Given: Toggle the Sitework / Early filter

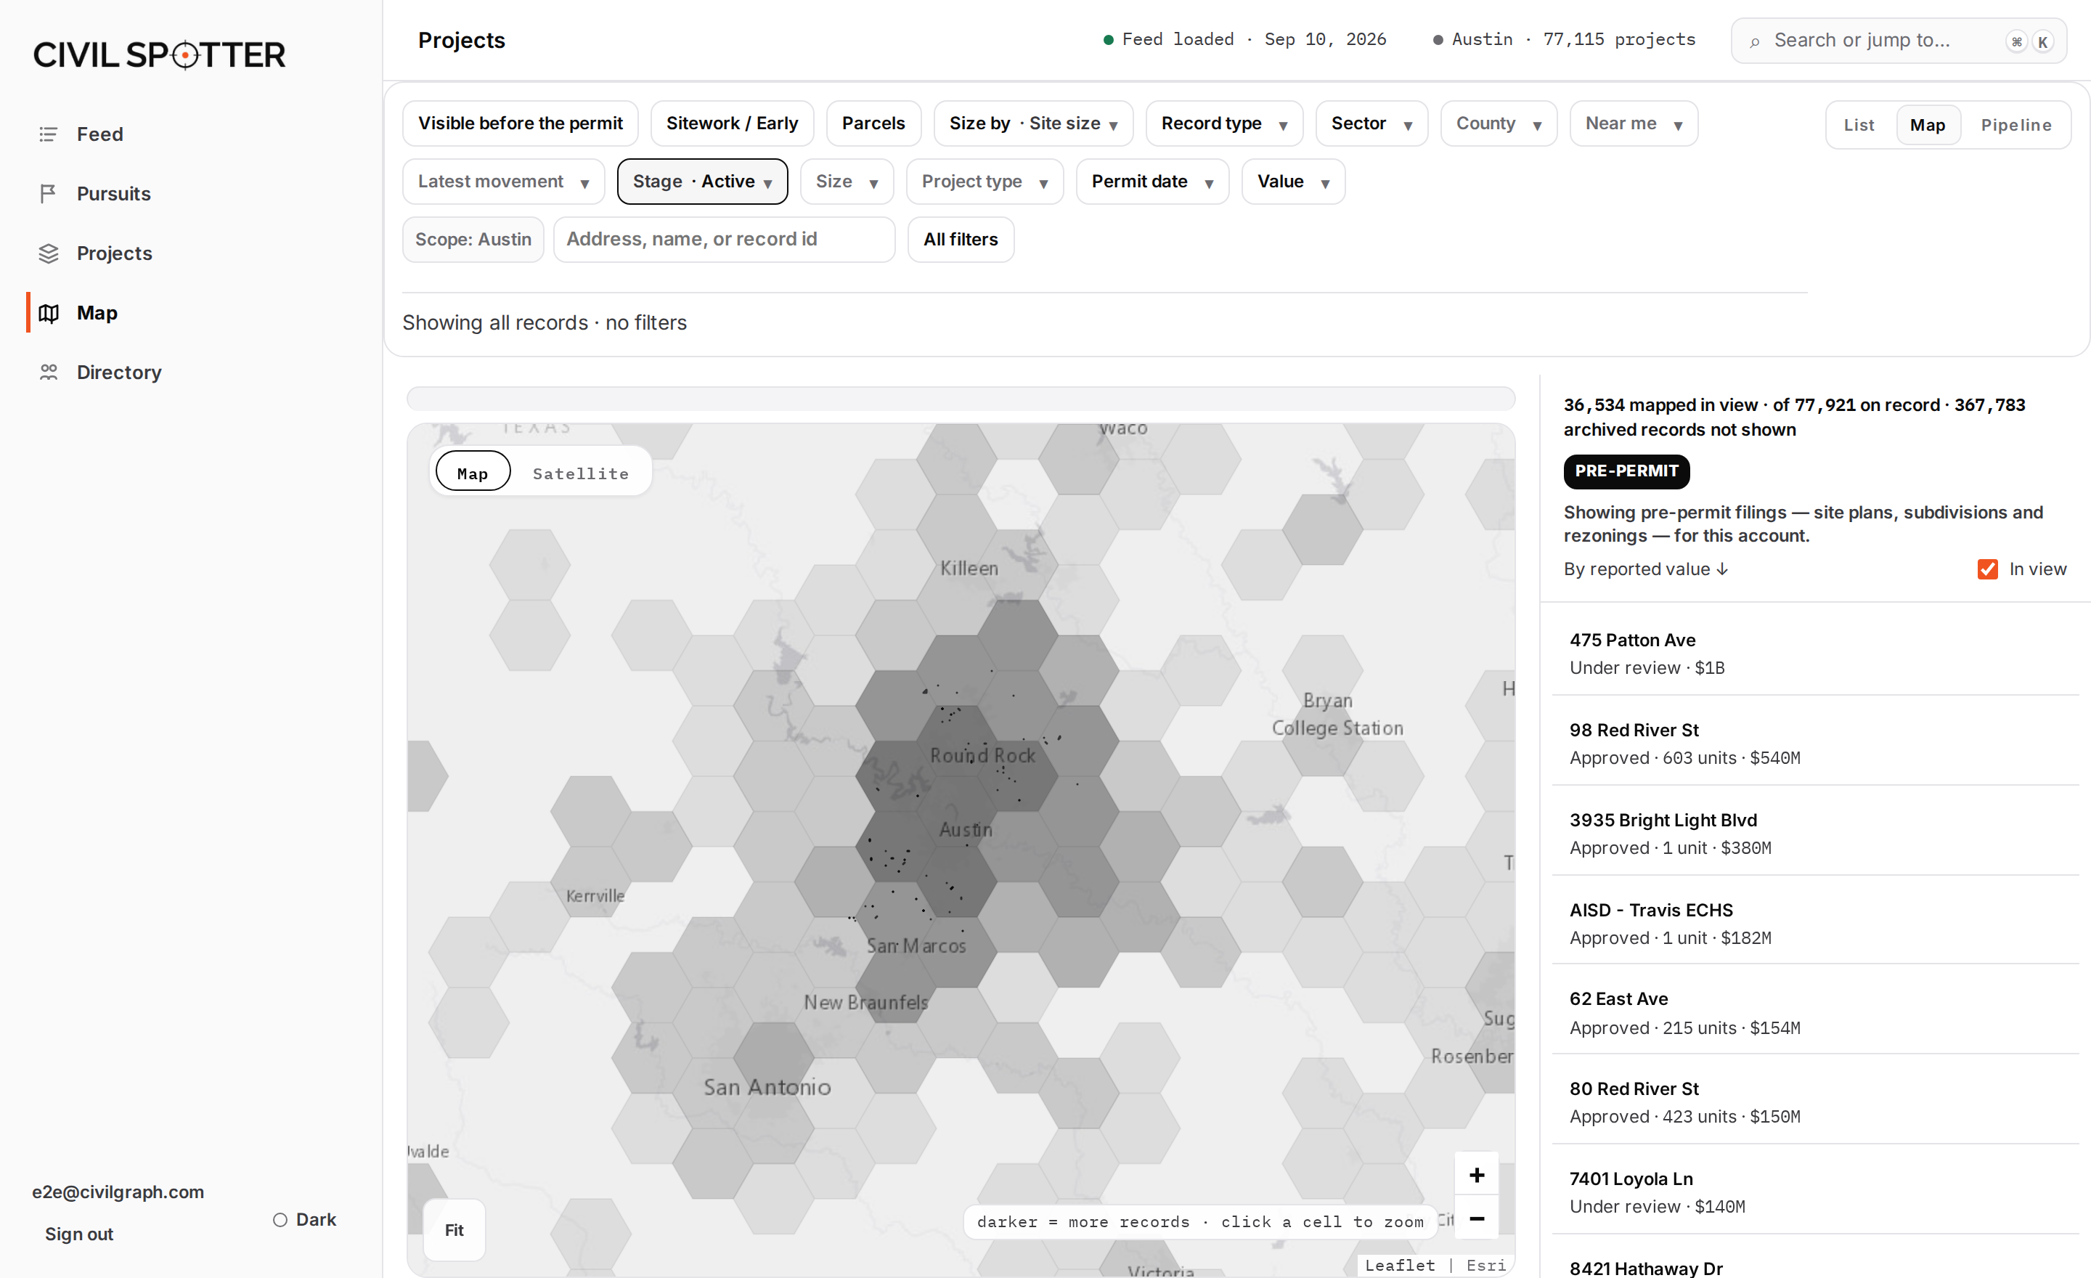Looking at the screenshot, I should pyautogui.click(x=732, y=124).
